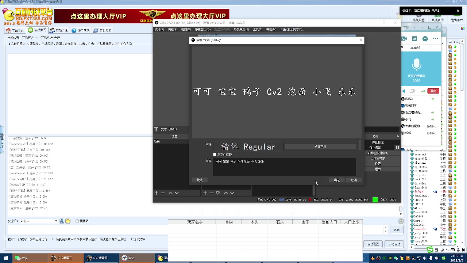Viewport: 467px width, 263px height.
Task: Click the OBS logo in the dialog title bar
Action: (x=193, y=40)
